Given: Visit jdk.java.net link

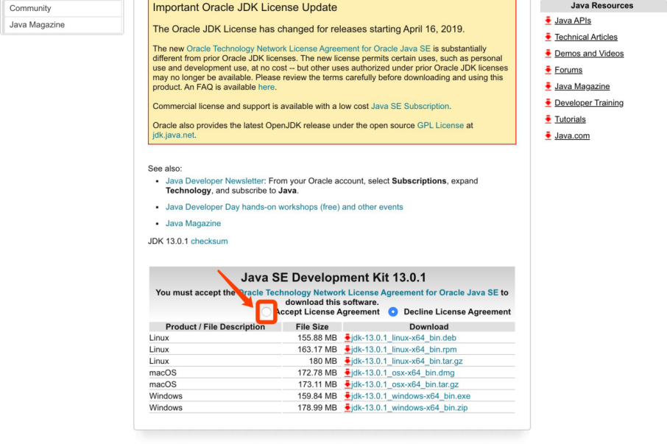Looking at the screenshot, I should pos(173,135).
